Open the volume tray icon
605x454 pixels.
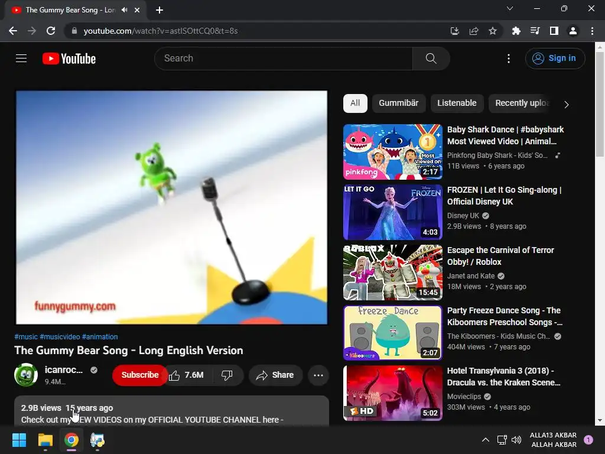[516, 440]
